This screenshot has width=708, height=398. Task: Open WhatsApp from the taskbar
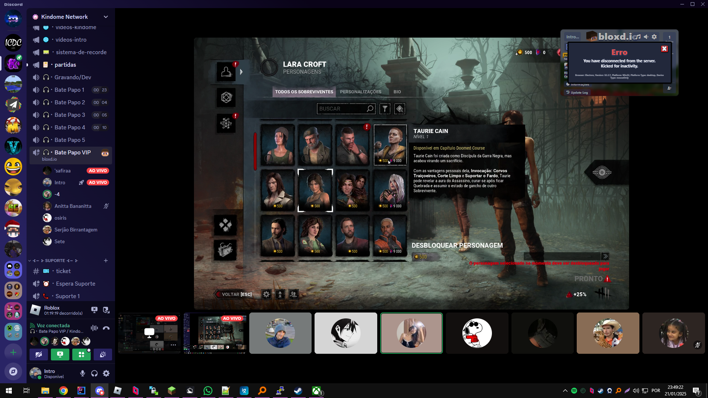[208, 391]
